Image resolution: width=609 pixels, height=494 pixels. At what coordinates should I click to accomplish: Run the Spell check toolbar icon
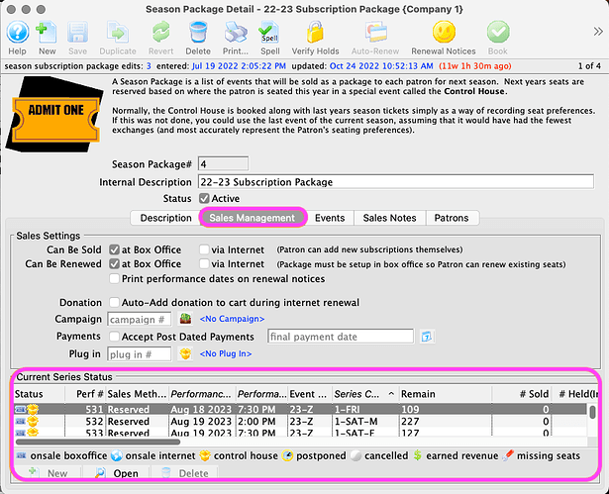pyautogui.click(x=269, y=32)
